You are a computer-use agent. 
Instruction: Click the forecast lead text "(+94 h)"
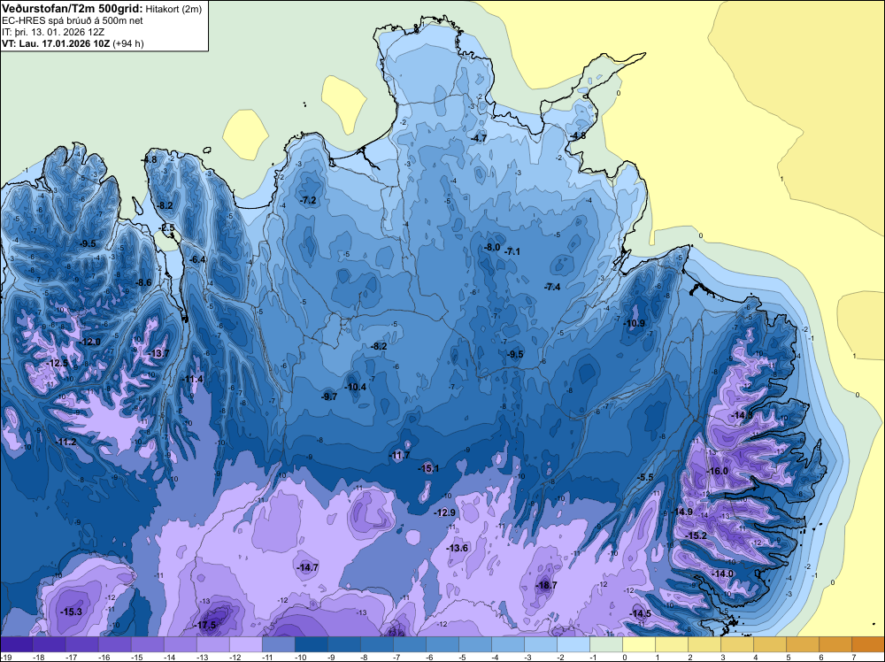(128, 43)
